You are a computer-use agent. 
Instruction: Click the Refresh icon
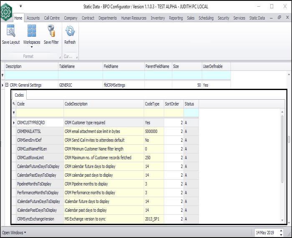click(70, 32)
